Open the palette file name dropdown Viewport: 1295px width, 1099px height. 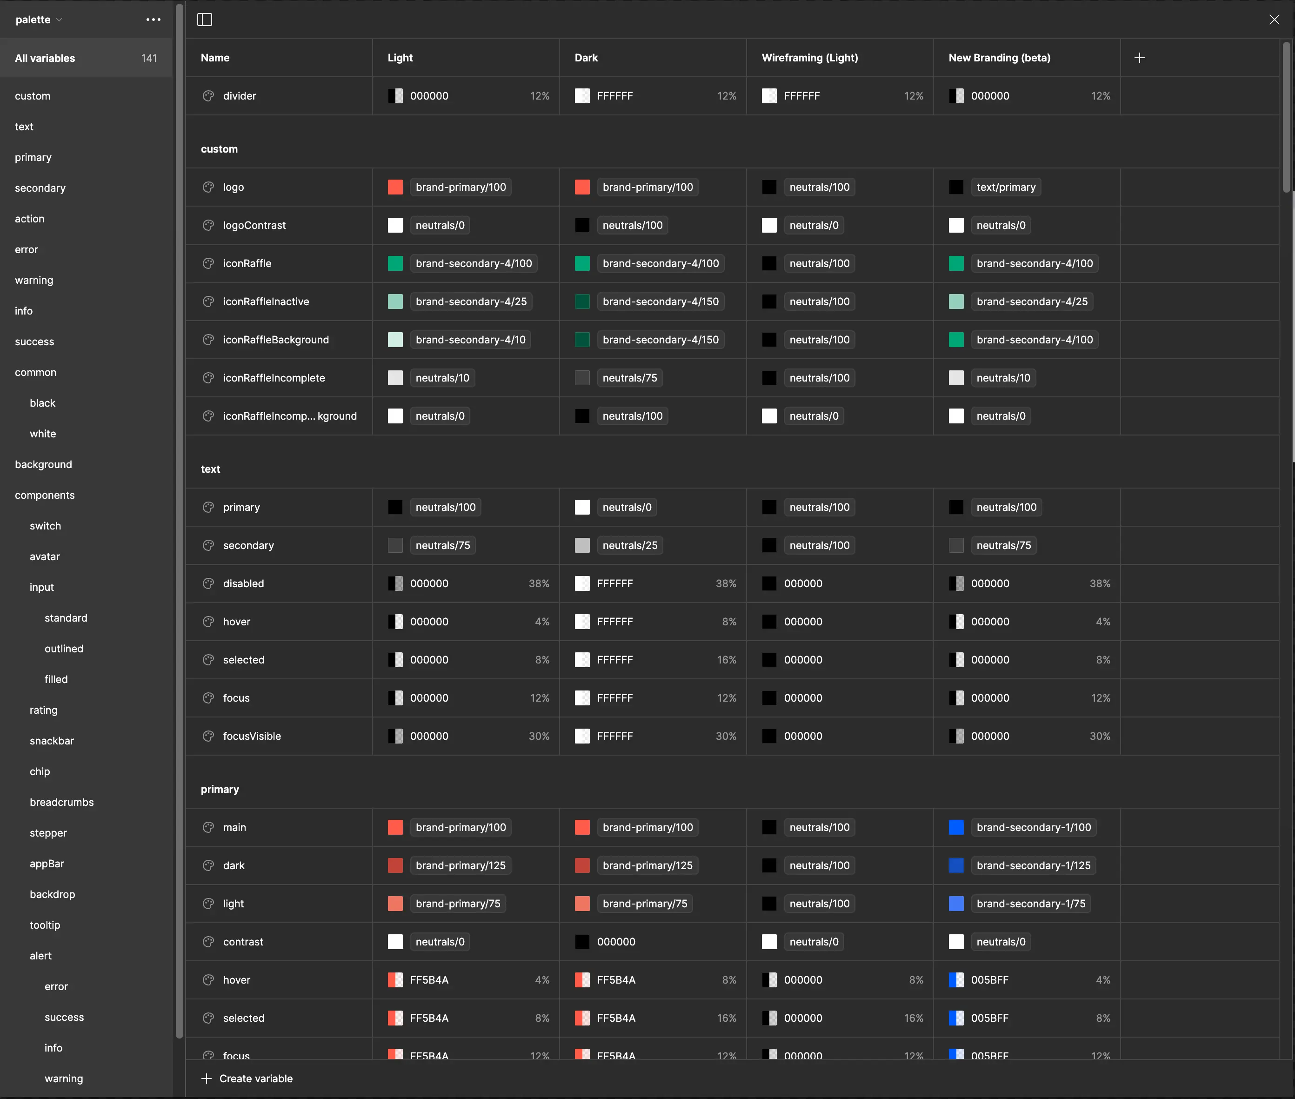coord(38,20)
